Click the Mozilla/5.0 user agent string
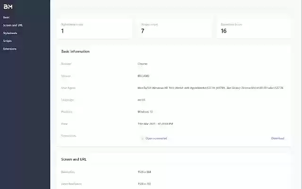Screen dimensions: 302x189 tap(210, 88)
